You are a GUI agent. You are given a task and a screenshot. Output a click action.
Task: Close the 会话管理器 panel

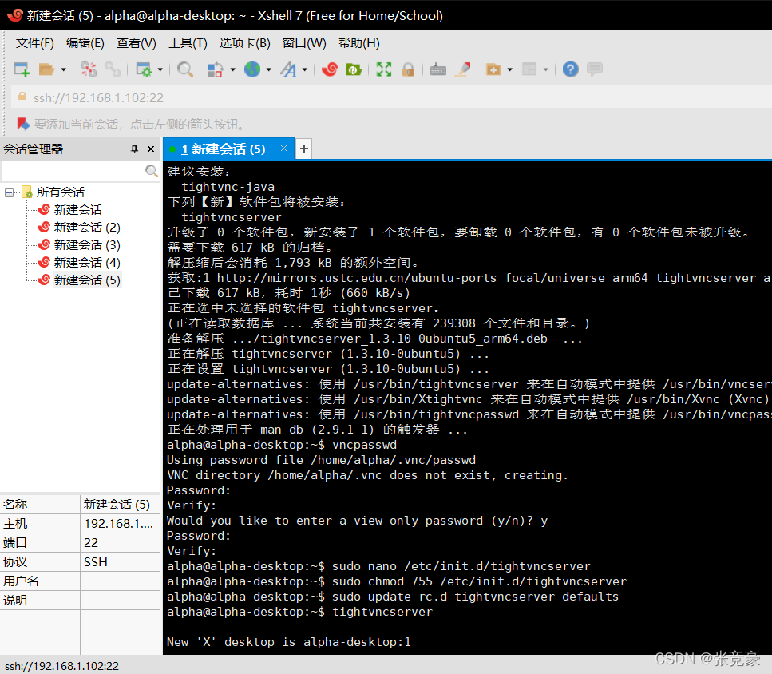coord(151,149)
